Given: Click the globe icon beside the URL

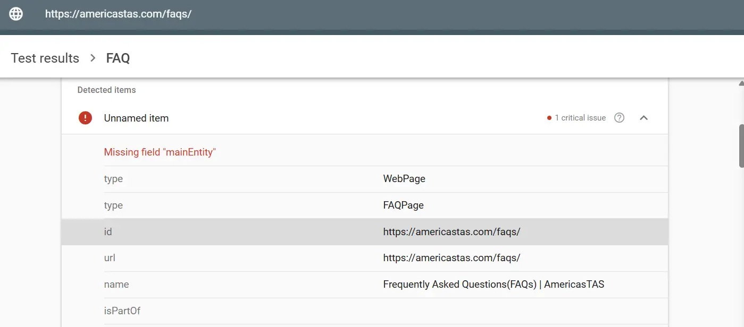Looking at the screenshot, I should tap(16, 14).
